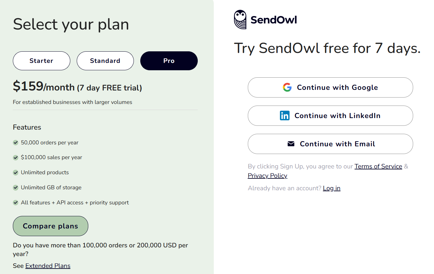434x274 pixels.
Task: Click the LinkedIn icon
Action: [x=285, y=116]
